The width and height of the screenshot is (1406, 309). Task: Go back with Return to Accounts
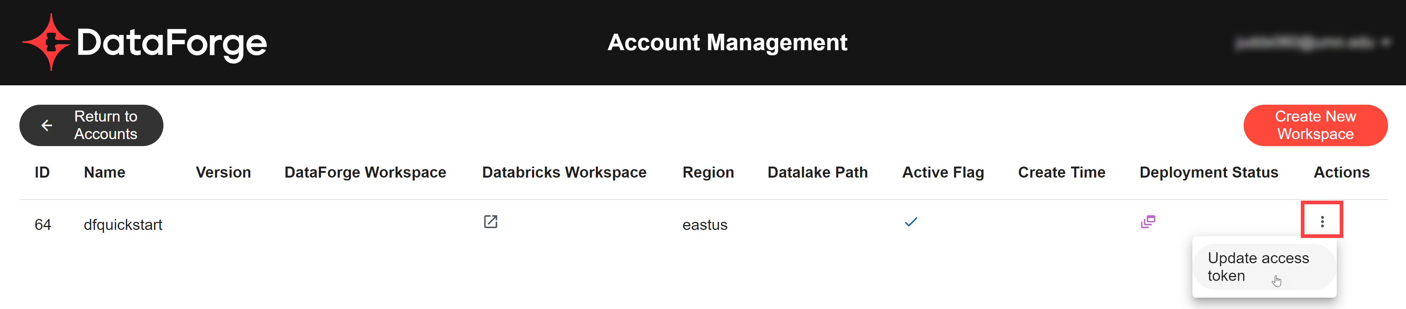point(91,125)
